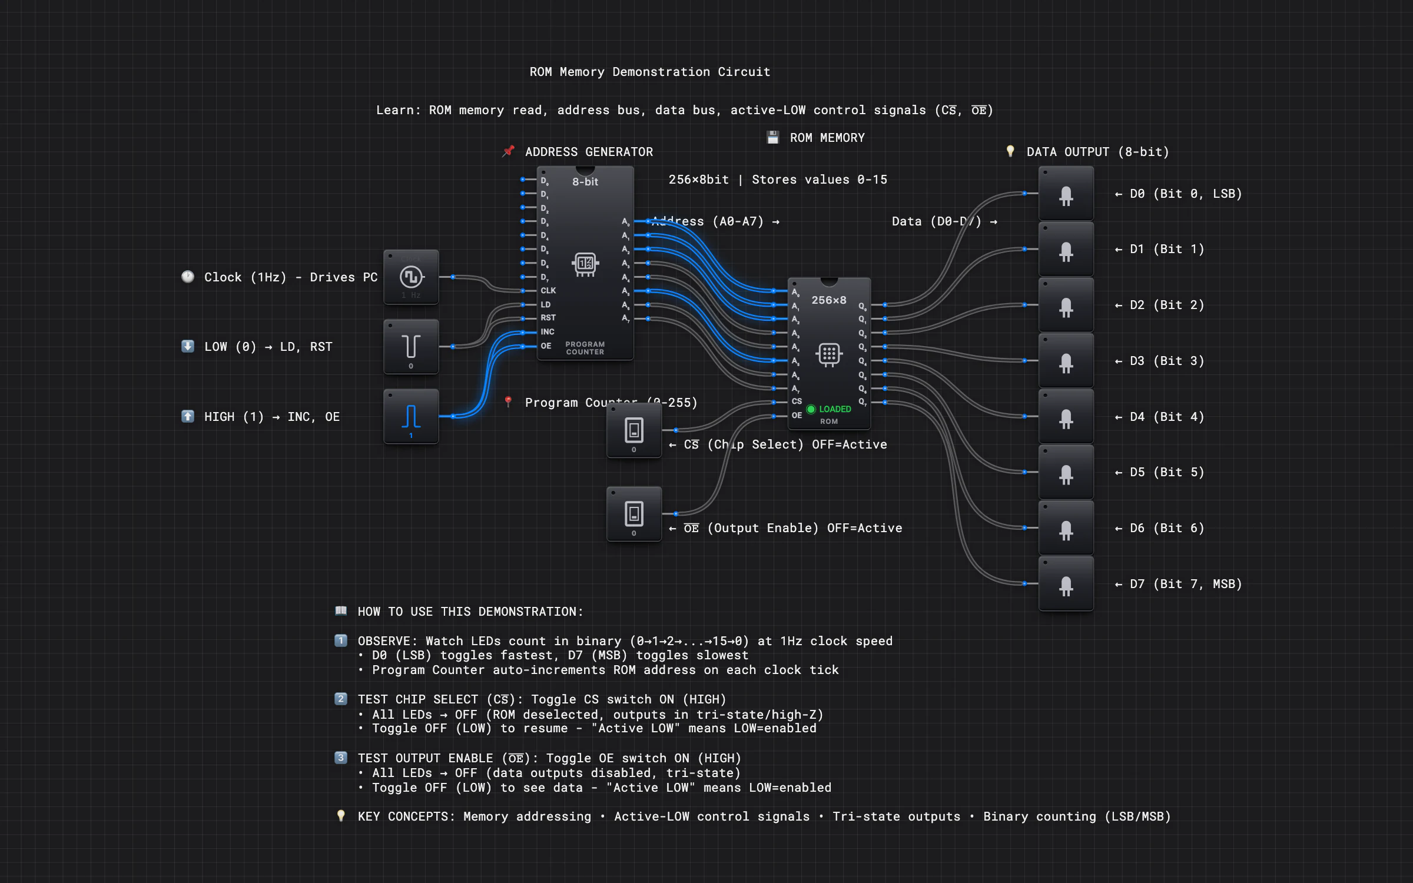Click the D3 (Bit 3) LED

(1066, 361)
